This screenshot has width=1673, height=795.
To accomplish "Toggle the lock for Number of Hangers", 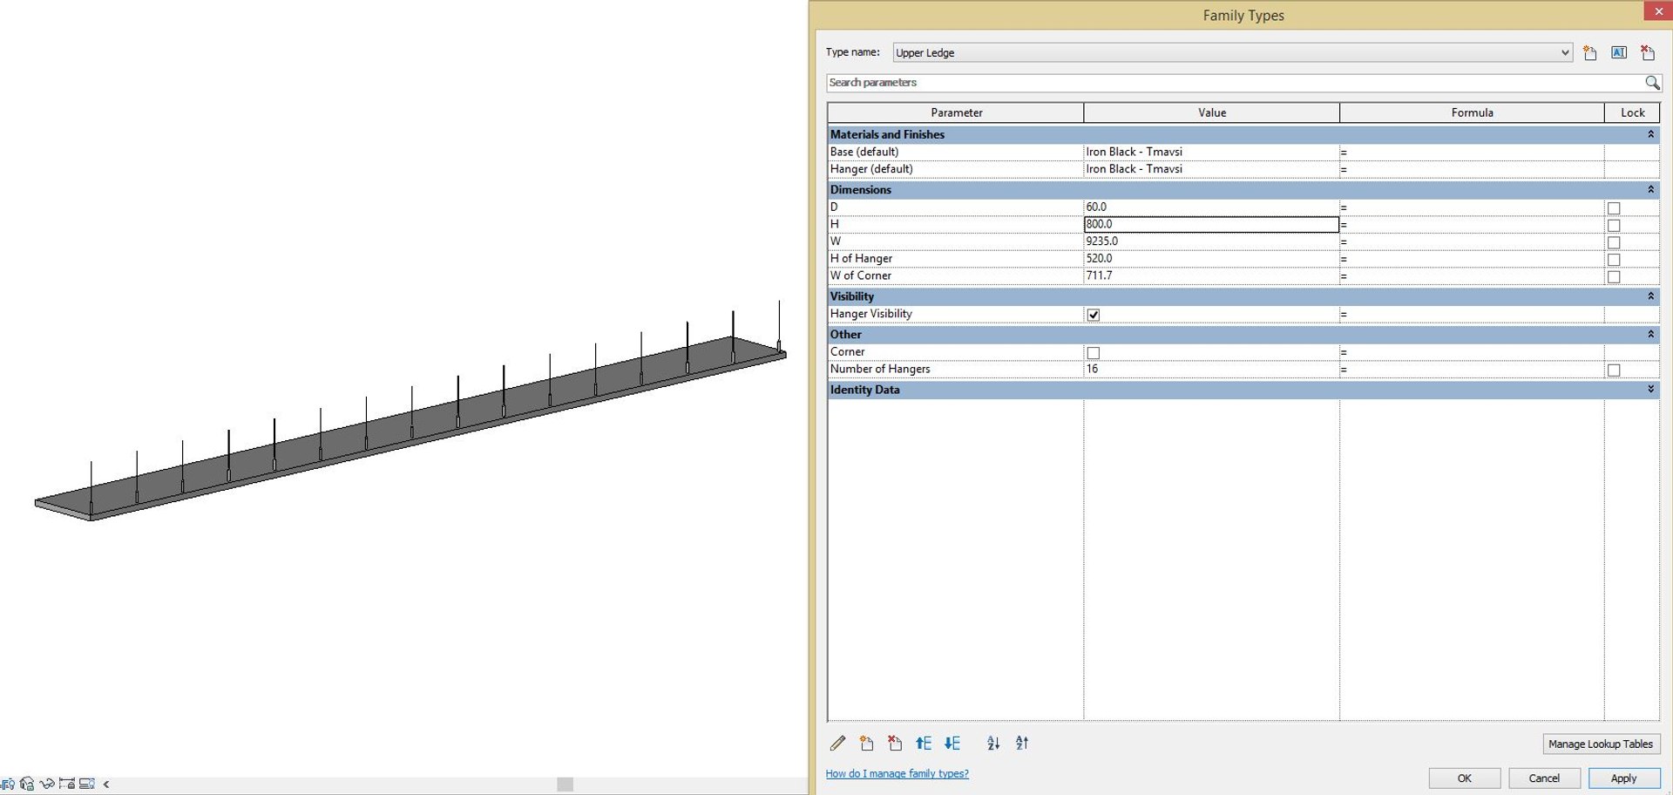I will point(1614,370).
